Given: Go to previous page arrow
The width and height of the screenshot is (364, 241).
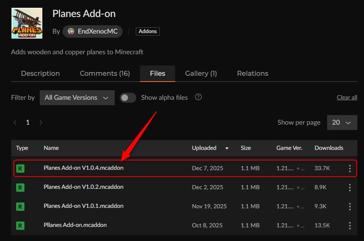Looking at the screenshot, I should coord(15,123).
